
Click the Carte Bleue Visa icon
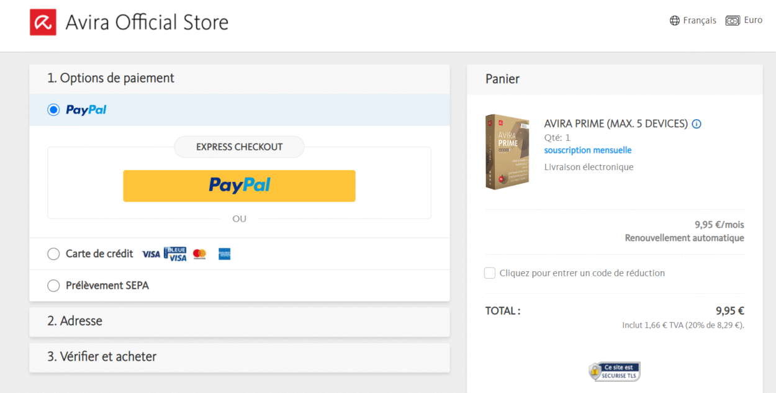click(x=174, y=253)
